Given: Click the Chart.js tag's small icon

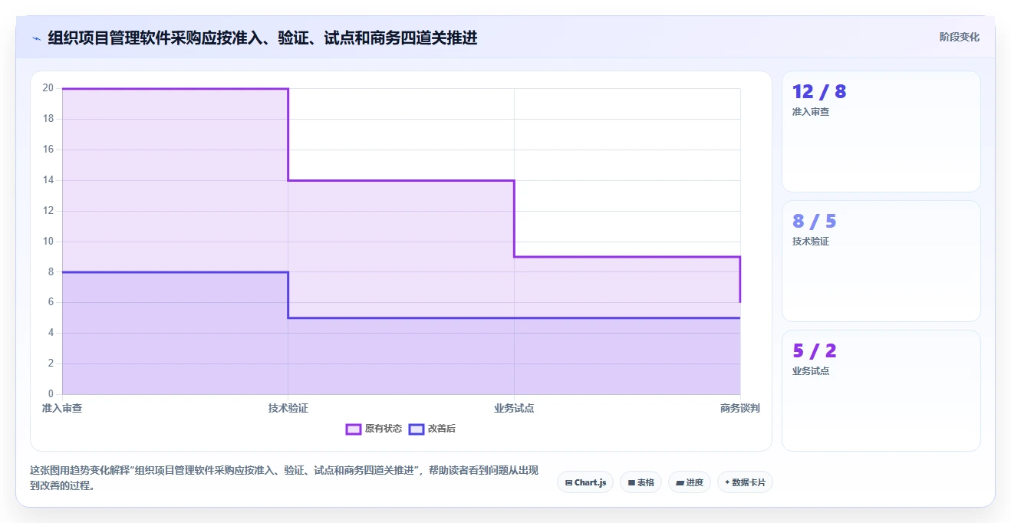Looking at the screenshot, I should point(568,482).
